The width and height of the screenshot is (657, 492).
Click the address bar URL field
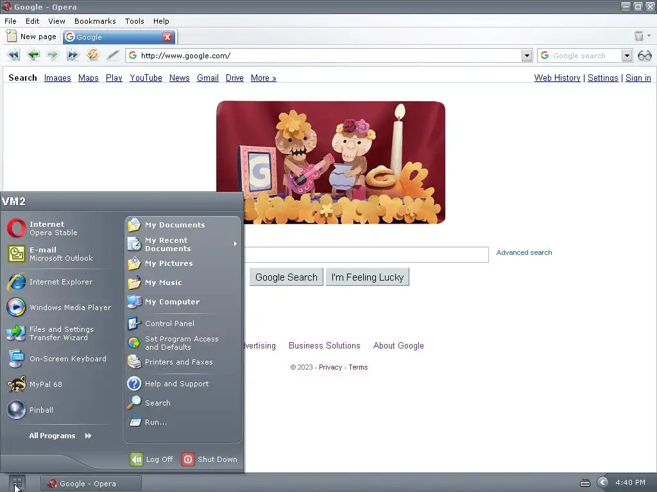(x=329, y=55)
